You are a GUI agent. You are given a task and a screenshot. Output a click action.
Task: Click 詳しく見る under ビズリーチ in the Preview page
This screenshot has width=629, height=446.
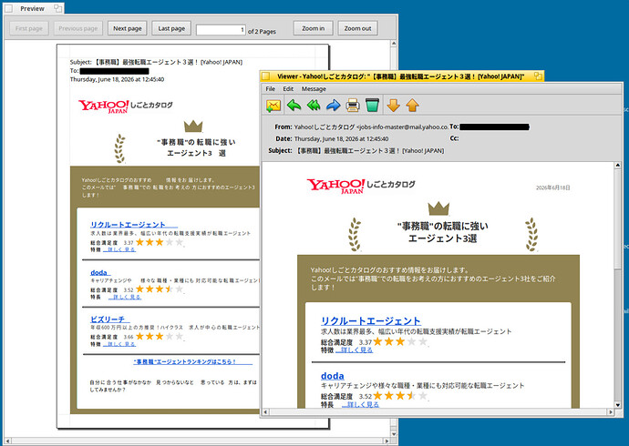pyautogui.click(x=119, y=344)
